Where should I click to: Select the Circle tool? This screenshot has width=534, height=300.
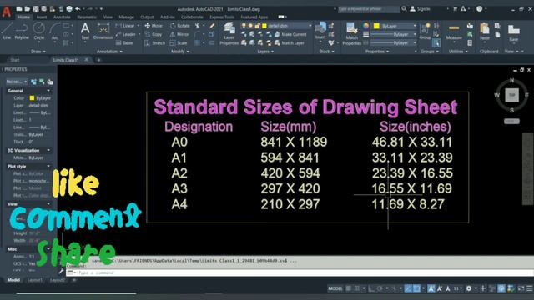pyautogui.click(x=39, y=31)
